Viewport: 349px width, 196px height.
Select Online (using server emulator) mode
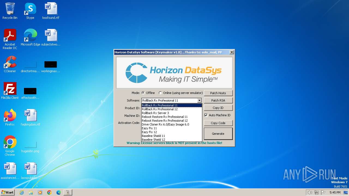181,93
